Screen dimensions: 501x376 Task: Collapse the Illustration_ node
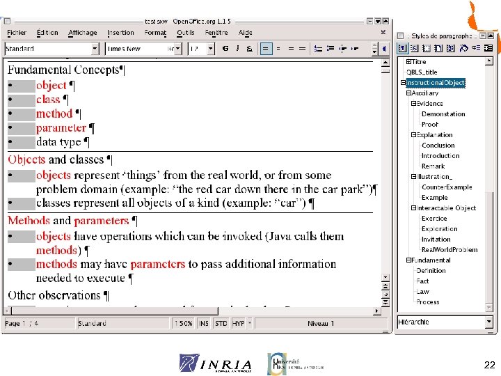(x=413, y=176)
